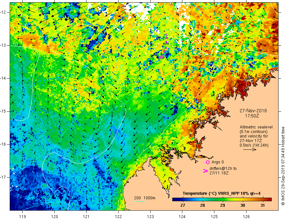This screenshot has width=285, height=220.
Task: Click the Temperature (°C) VIIRS_NPP title
Action: [222, 193]
